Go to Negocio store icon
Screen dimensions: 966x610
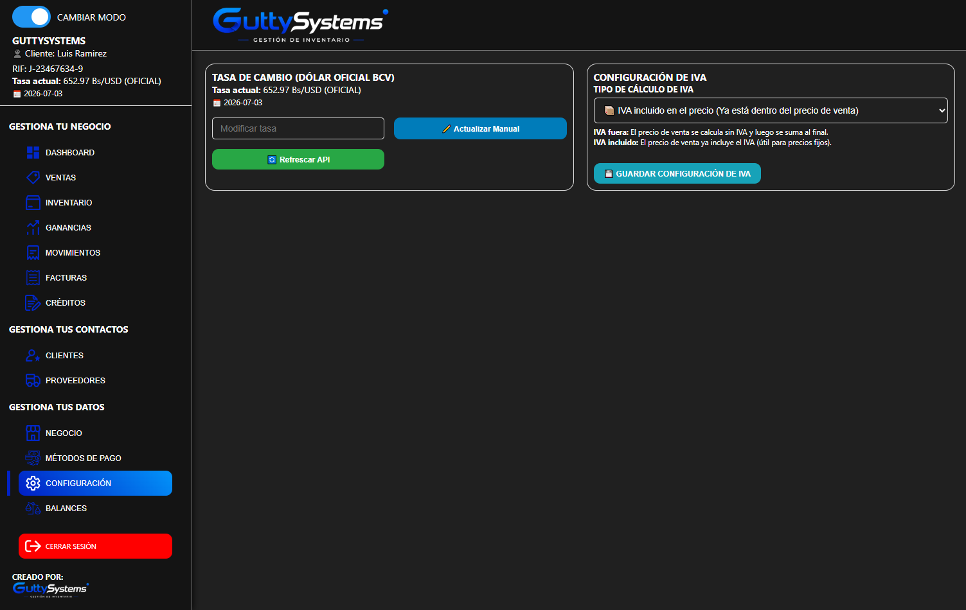tap(33, 433)
